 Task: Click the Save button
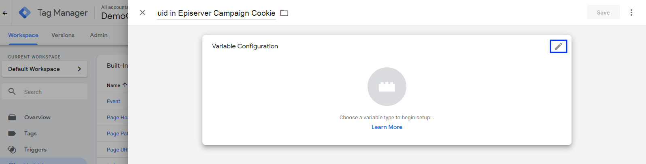tap(603, 12)
